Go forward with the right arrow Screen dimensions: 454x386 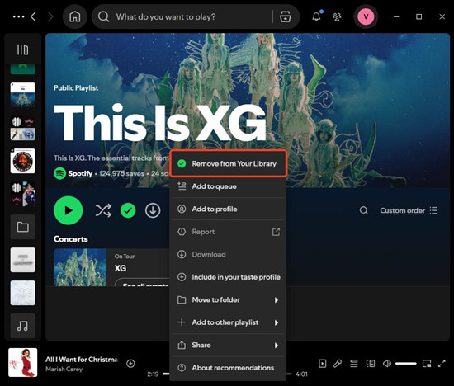tap(50, 16)
